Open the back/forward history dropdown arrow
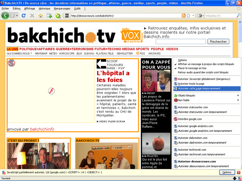The width and height of the screenshot is (242, 181). (x=17, y=16)
